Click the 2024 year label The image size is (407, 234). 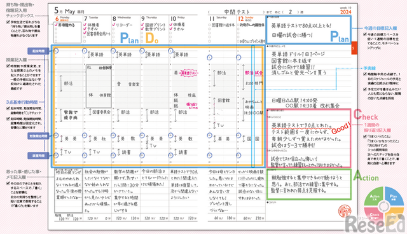[x=346, y=12]
